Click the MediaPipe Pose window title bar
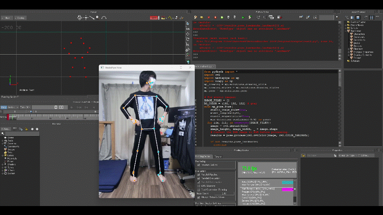This screenshot has width=383, height=215. (x=146, y=68)
